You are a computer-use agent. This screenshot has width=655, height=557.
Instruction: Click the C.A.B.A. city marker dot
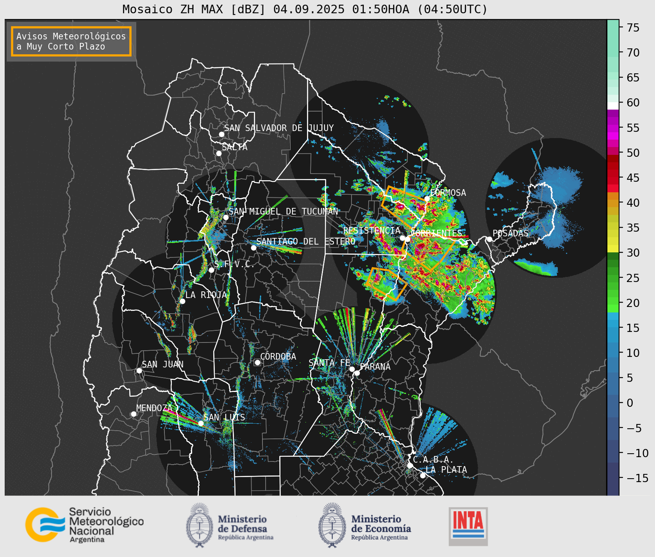410,465
